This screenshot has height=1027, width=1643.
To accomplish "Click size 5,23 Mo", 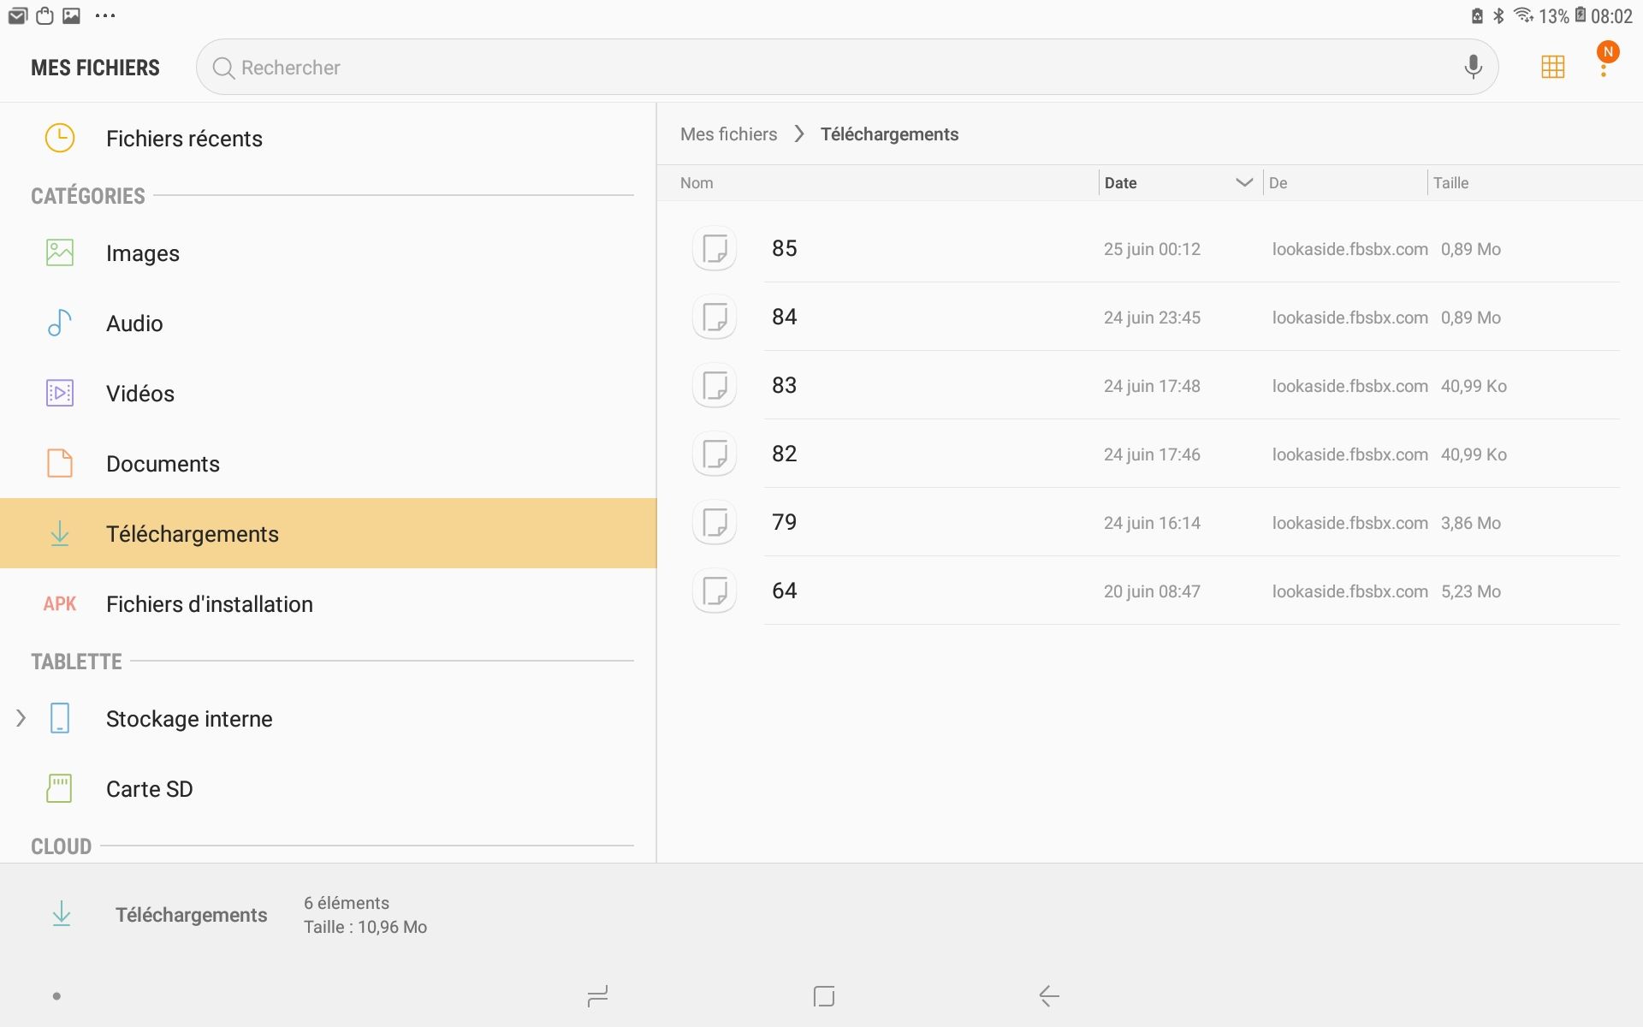I will coord(1470,591).
